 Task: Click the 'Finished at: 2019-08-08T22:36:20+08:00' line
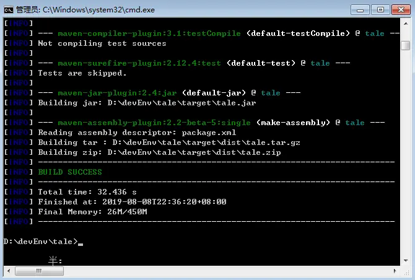(132, 202)
